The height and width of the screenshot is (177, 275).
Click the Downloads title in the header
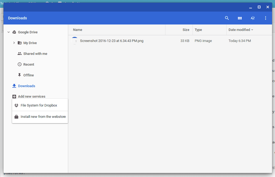(17, 18)
